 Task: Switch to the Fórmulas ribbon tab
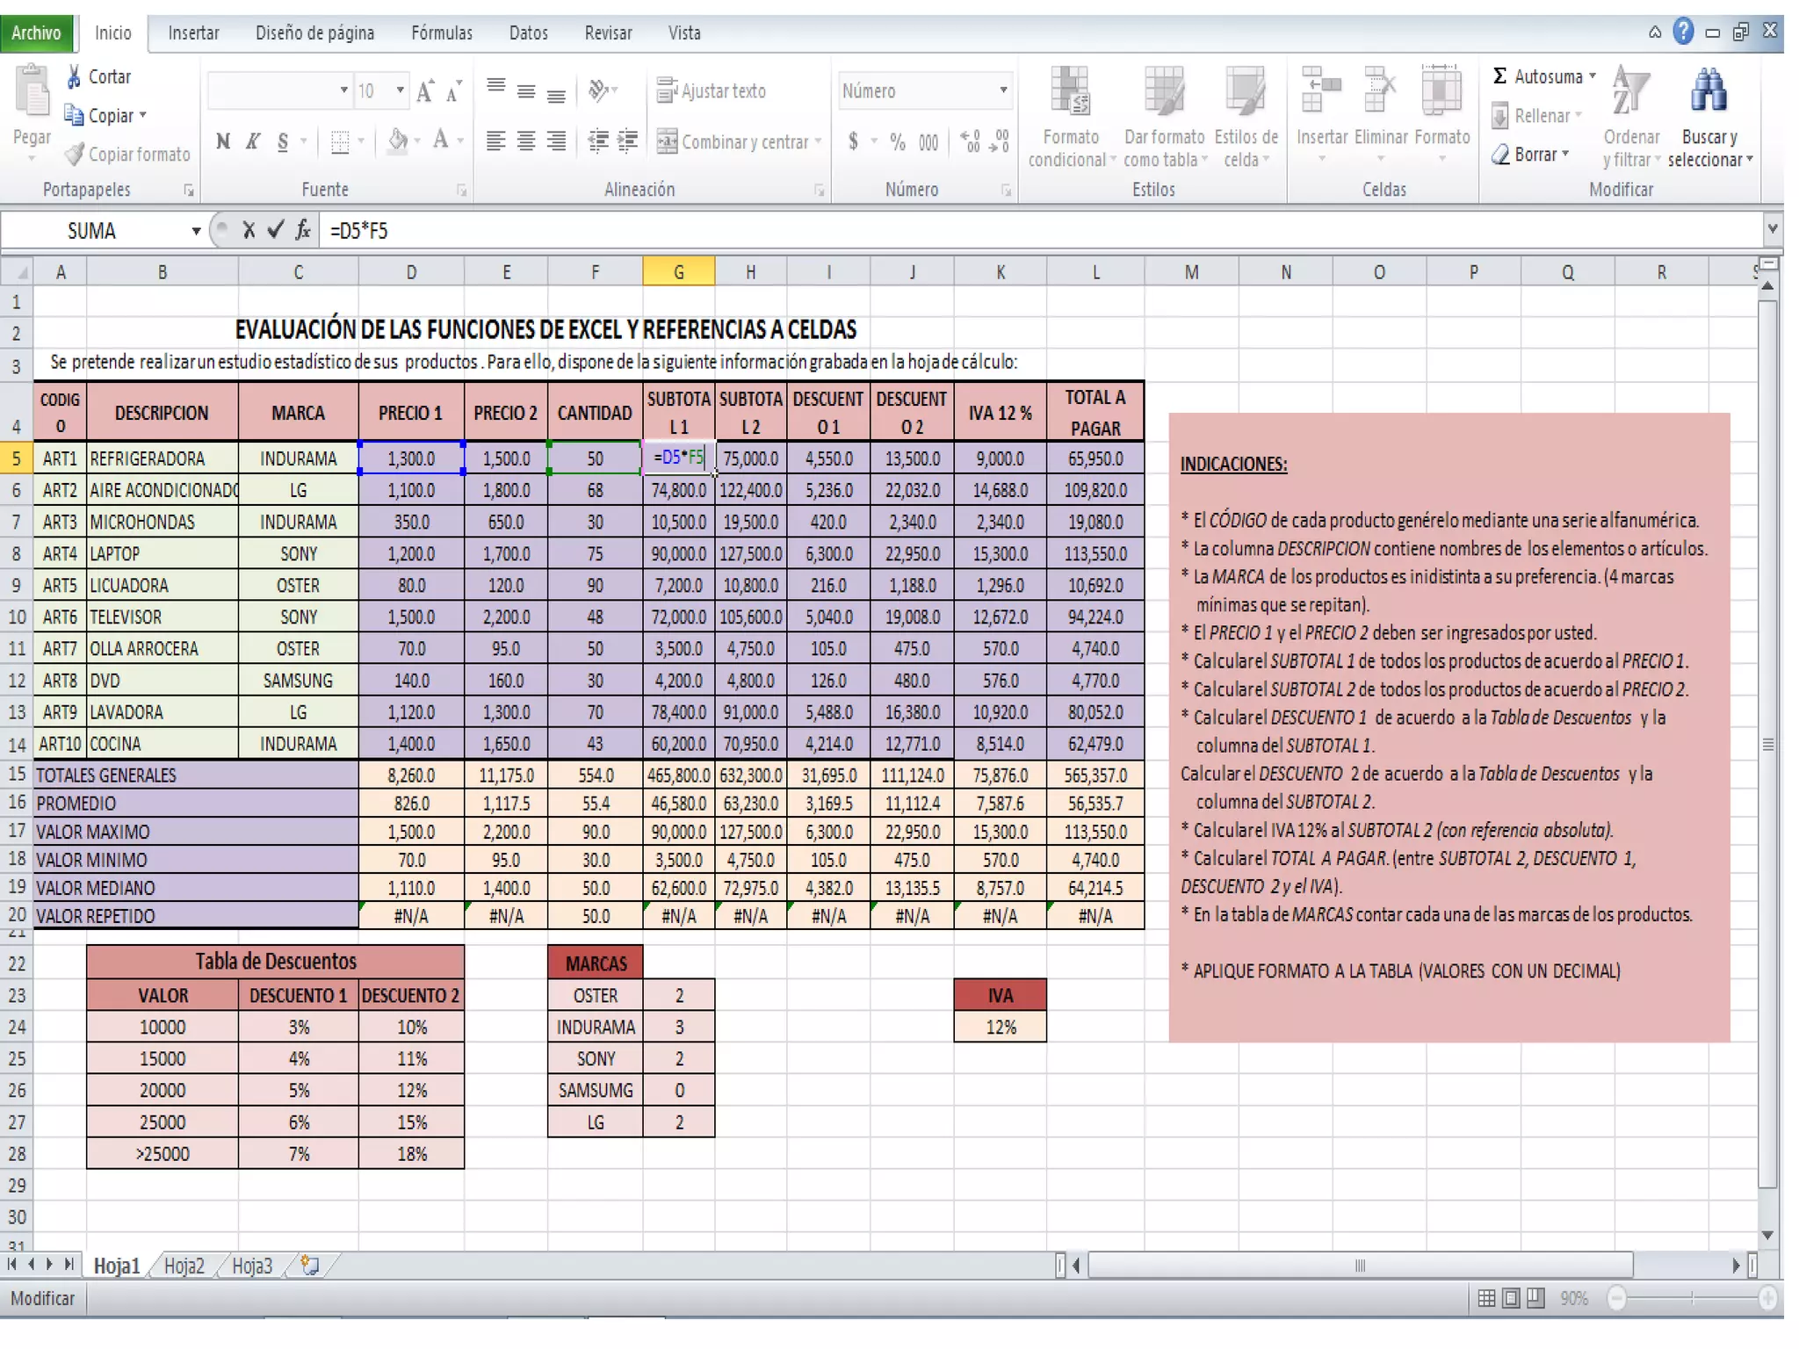click(x=441, y=33)
